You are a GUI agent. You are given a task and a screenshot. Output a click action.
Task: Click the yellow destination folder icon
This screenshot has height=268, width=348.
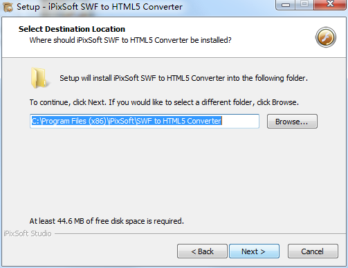pyautogui.click(x=39, y=78)
